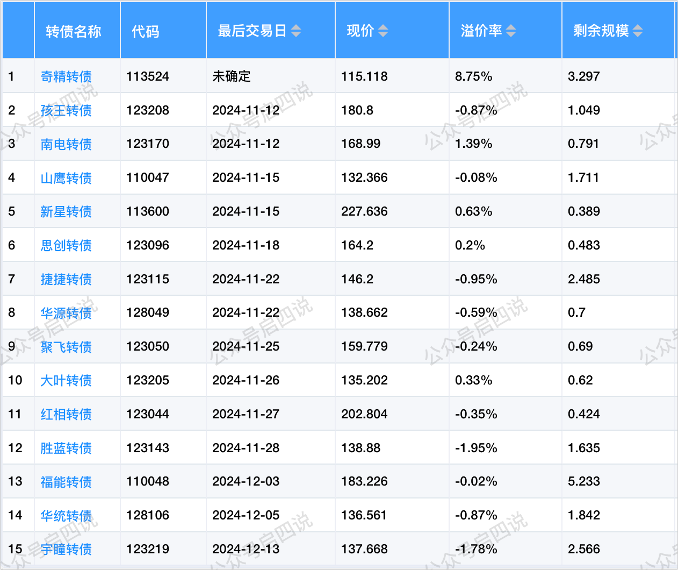Image resolution: width=678 pixels, height=570 pixels.
Task: Open 山鹰转债 details
Action: [x=66, y=178]
